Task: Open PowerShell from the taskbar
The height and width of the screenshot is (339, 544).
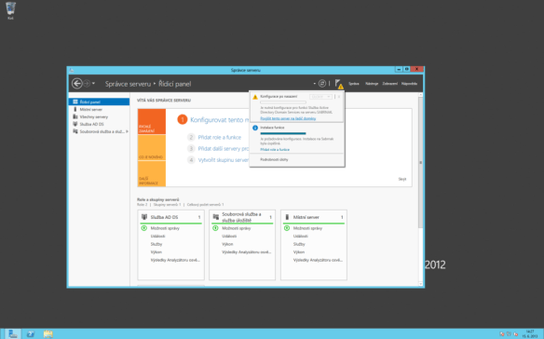Action: point(31,333)
